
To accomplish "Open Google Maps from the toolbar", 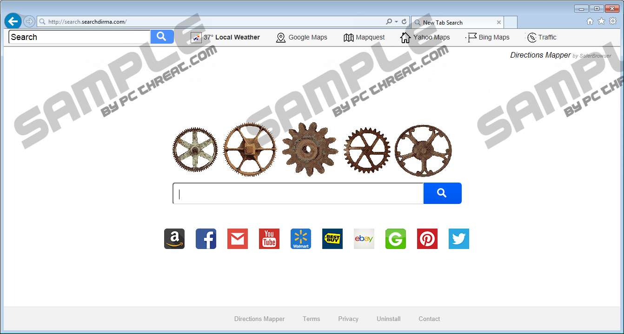I will click(x=302, y=37).
